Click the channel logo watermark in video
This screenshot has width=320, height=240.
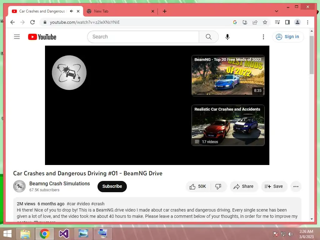pos(69,72)
